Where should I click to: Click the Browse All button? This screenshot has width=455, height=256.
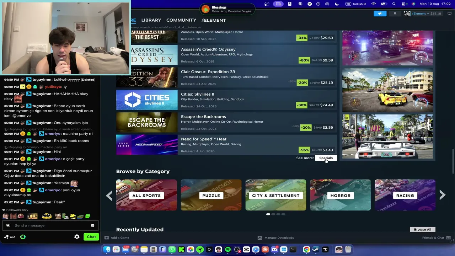pos(422,230)
